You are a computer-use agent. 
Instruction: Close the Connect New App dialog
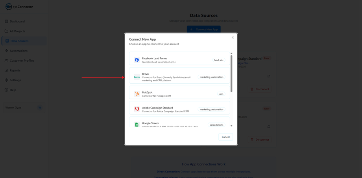[x=233, y=38]
